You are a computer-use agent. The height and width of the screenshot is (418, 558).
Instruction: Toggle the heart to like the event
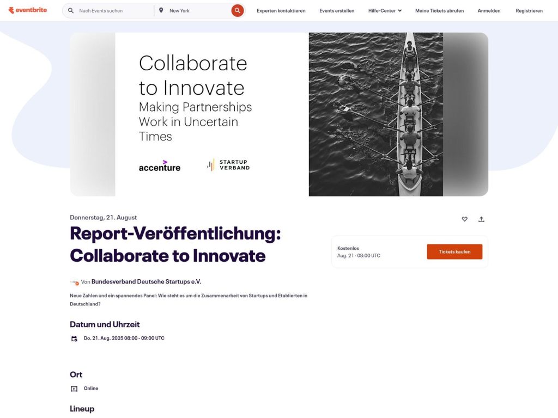click(x=464, y=219)
